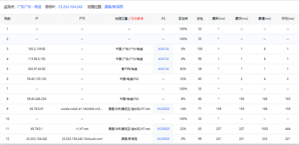
Task: Open AS25820 link in the 16clouds.com row
Action: point(163,139)
